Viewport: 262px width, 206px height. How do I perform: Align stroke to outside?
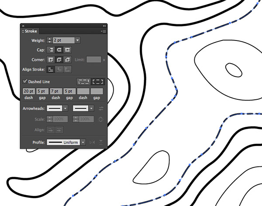67,70
